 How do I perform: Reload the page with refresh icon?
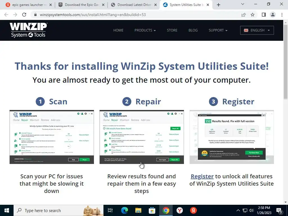24,15
